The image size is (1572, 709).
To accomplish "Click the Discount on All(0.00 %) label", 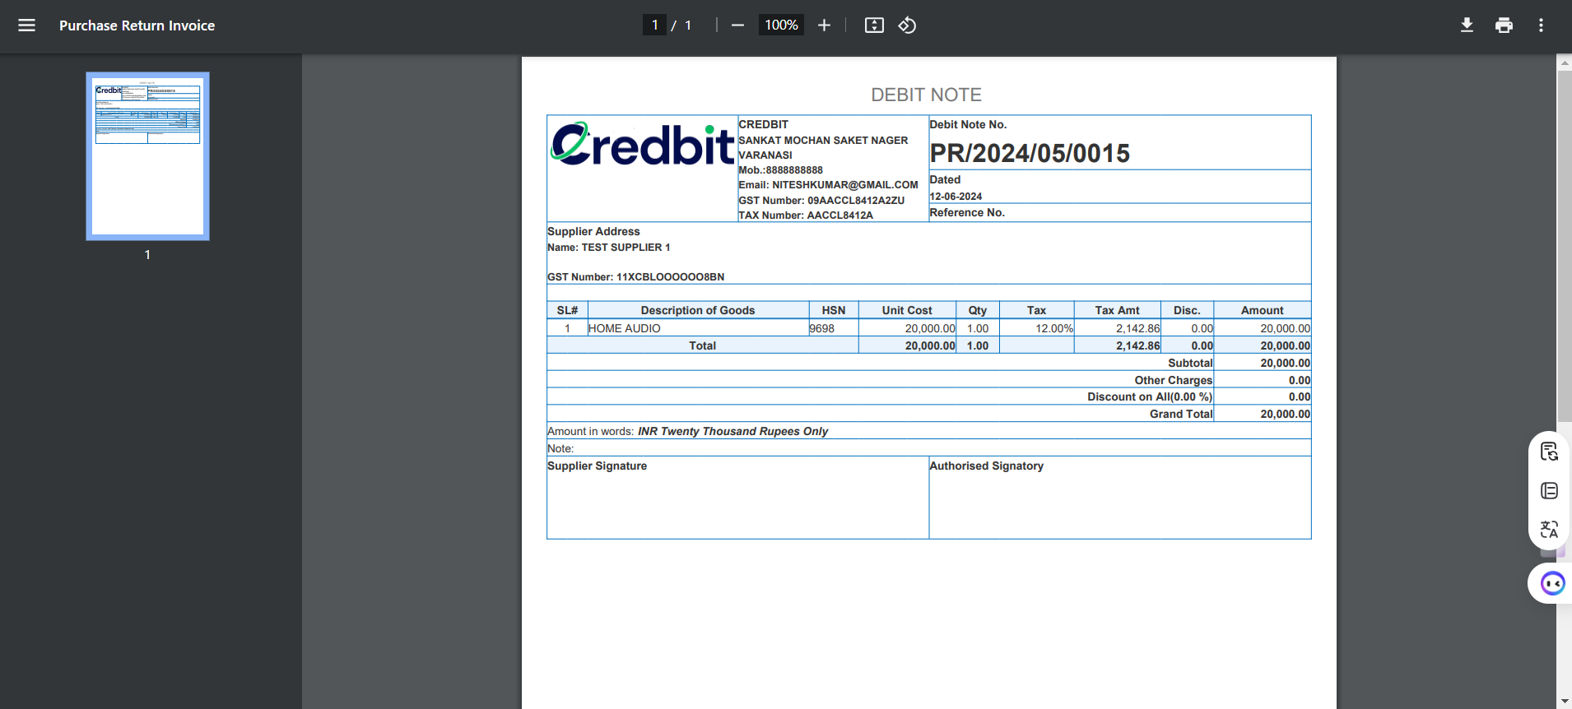I will (1150, 396).
